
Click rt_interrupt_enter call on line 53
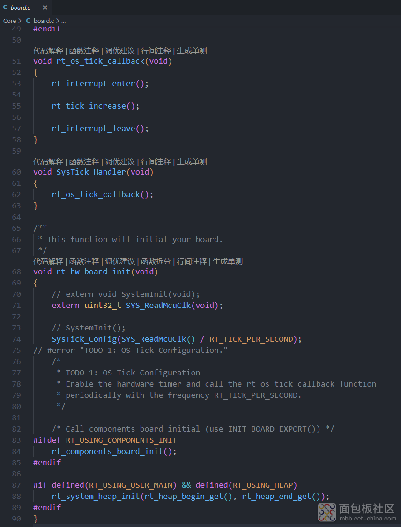pyautogui.click(x=94, y=83)
